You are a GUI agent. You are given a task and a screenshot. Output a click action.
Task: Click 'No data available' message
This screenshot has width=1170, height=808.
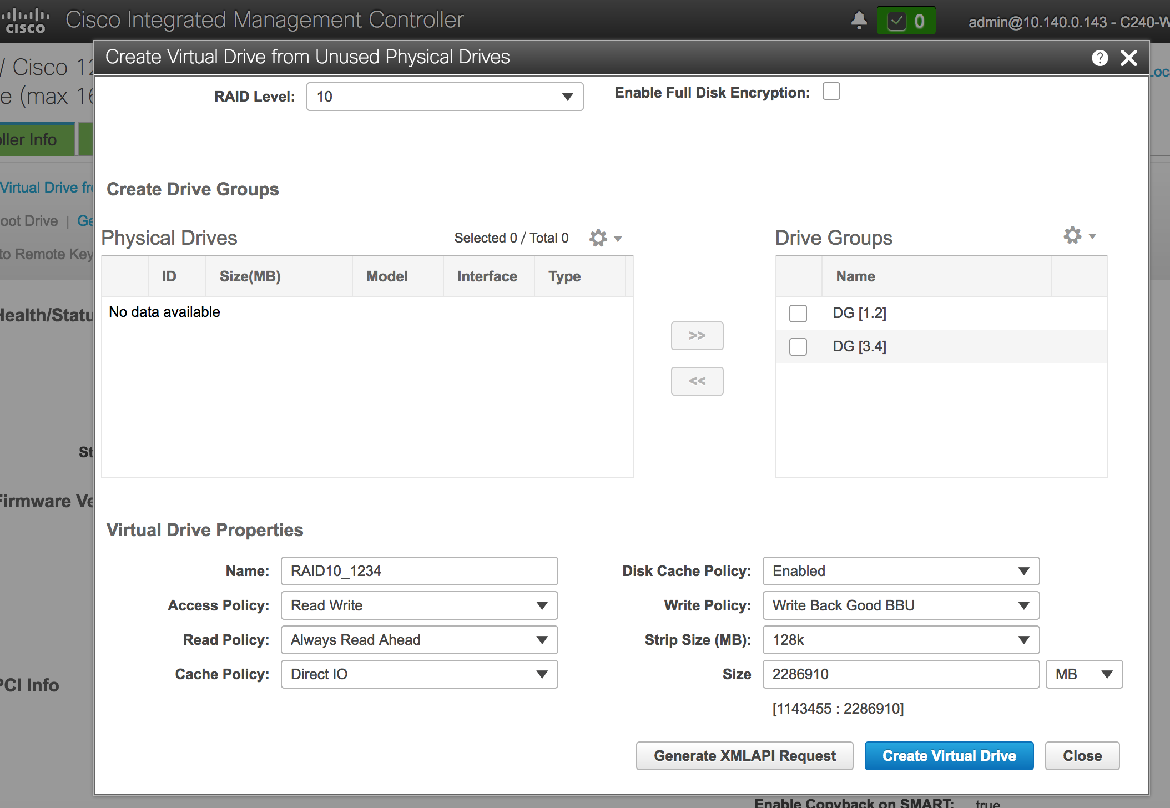coord(164,312)
